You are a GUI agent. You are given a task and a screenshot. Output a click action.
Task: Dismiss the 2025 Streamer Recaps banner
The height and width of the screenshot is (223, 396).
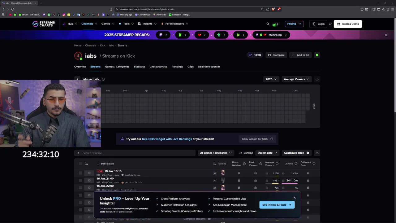pyautogui.click(x=386, y=35)
